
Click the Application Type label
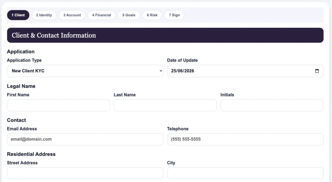point(24,60)
